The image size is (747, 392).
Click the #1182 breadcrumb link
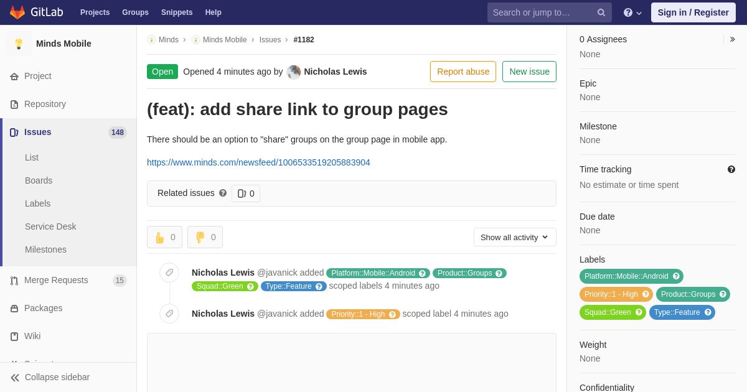click(x=304, y=40)
